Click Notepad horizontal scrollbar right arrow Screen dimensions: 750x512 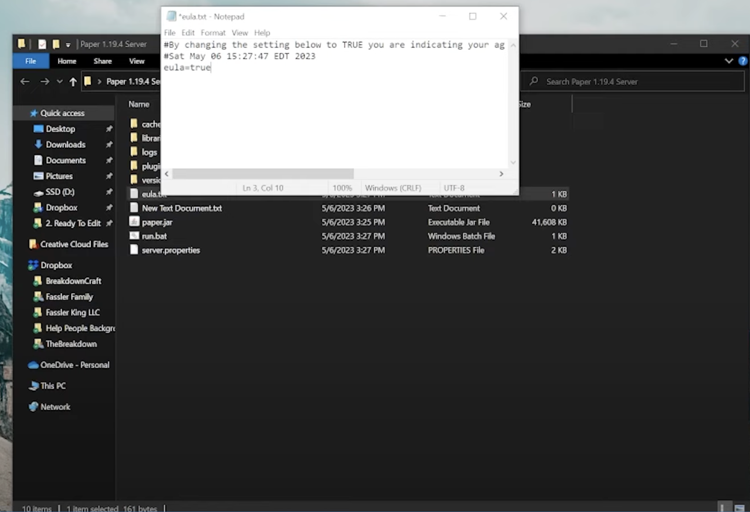click(501, 174)
